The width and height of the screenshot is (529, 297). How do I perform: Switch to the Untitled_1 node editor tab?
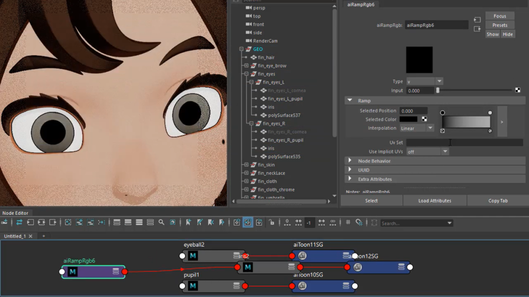(x=15, y=236)
